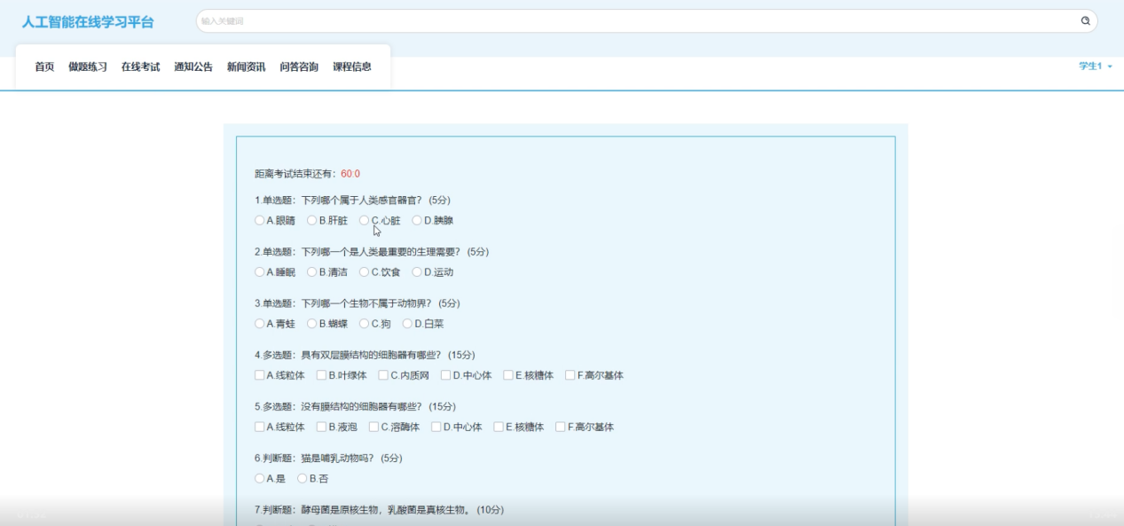Check E.核糖体 in question 4
Screen dimensions: 1124x526
(x=508, y=375)
